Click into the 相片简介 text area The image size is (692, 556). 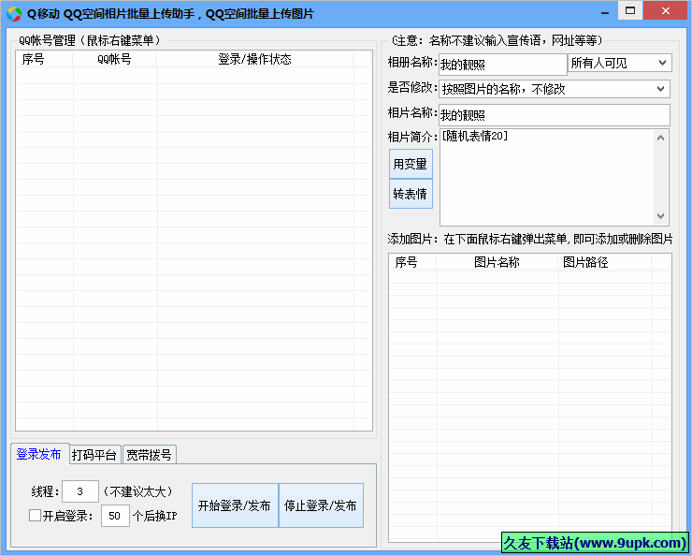546,177
